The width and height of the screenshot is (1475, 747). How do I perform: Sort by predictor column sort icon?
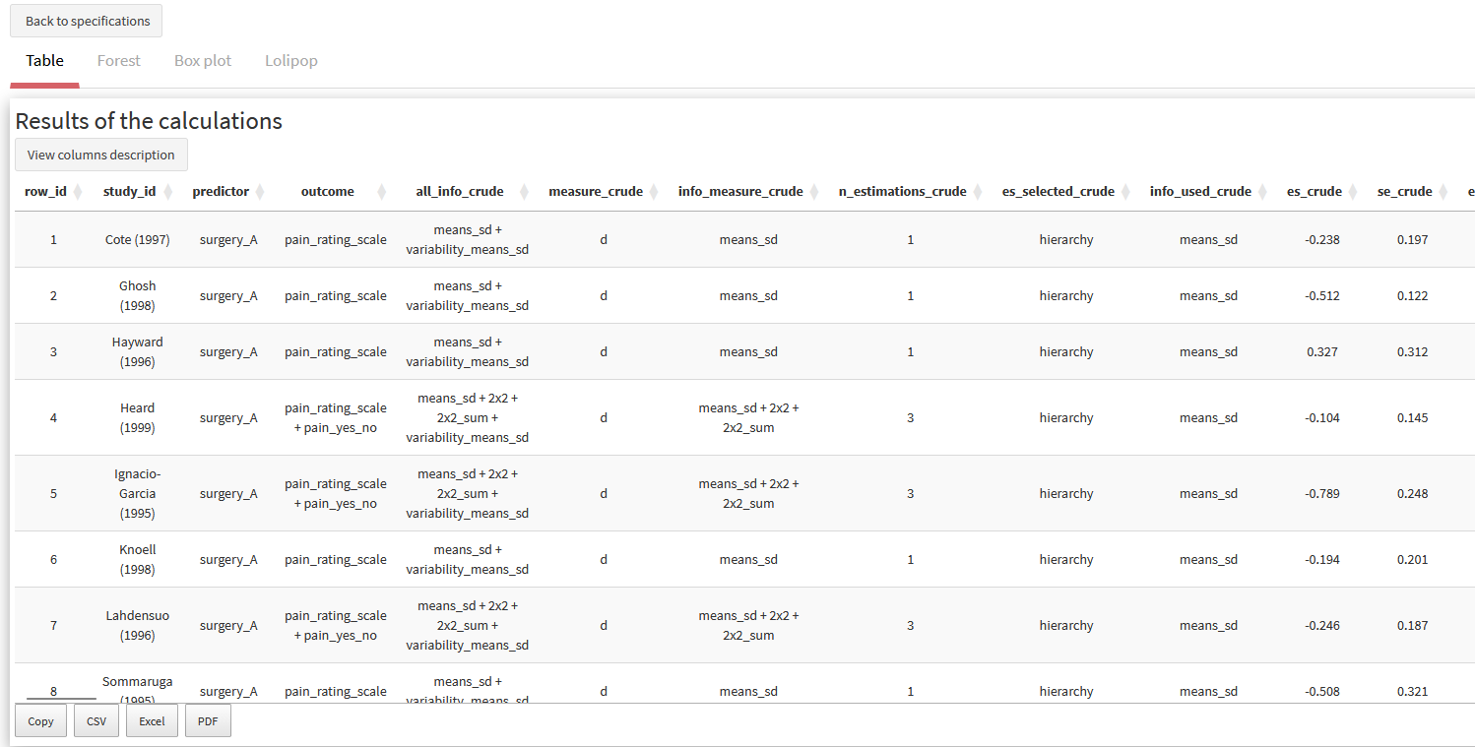[260, 192]
